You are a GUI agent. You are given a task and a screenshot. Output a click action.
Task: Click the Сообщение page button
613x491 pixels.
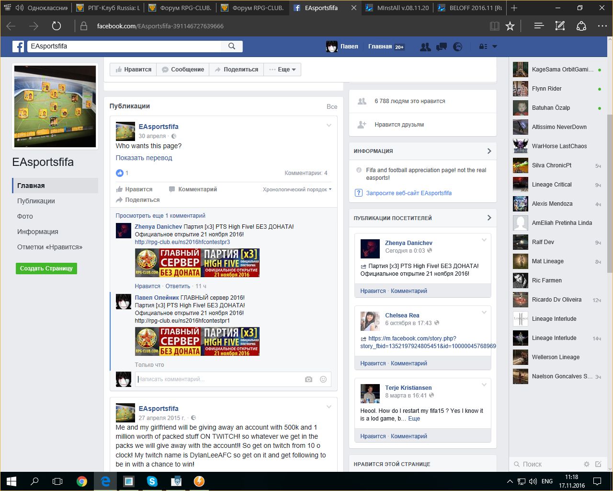182,70
